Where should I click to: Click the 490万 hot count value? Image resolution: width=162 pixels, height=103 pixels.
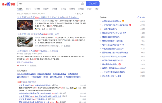point(142,21)
